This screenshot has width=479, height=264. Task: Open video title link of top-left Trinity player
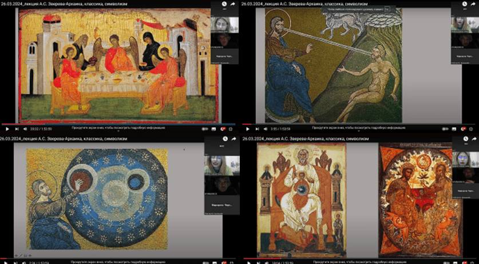pyautogui.click(x=64, y=4)
